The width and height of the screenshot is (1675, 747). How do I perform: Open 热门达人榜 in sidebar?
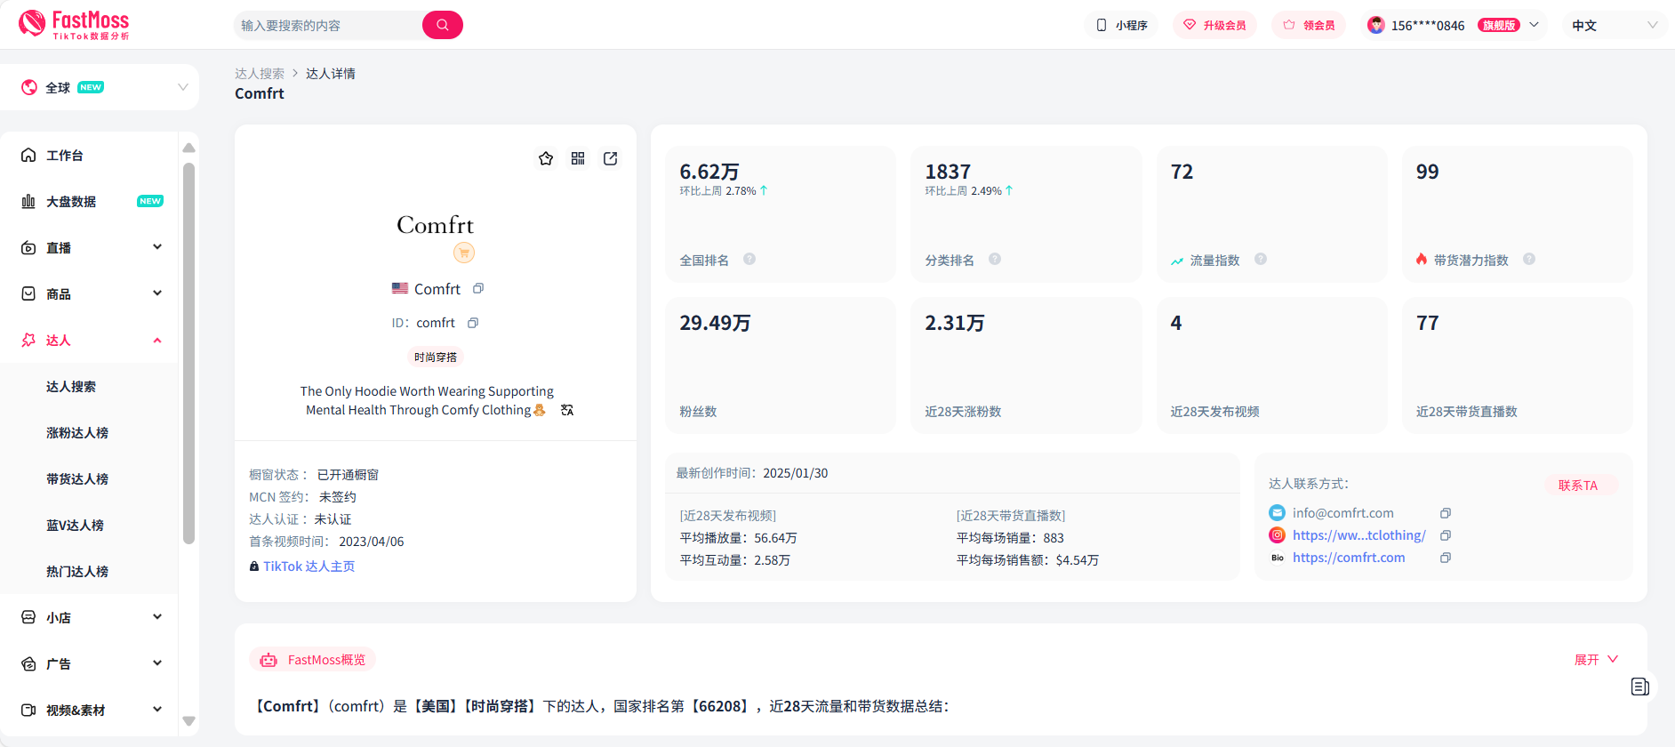click(77, 571)
